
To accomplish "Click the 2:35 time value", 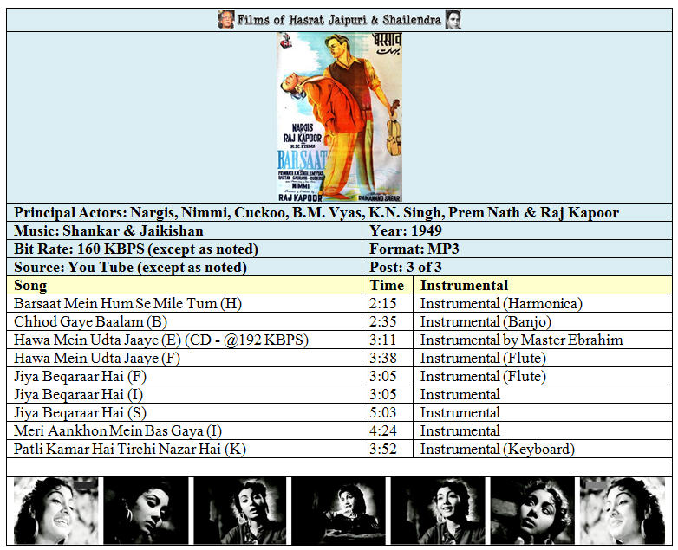I will tap(382, 322).
